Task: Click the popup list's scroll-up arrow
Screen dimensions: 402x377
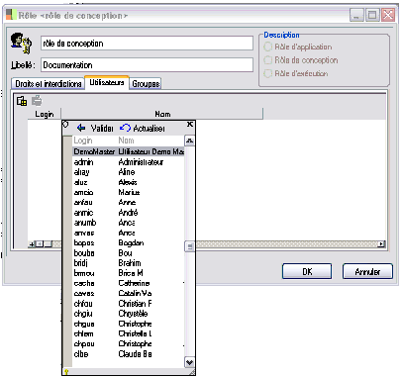Action: 189,141
